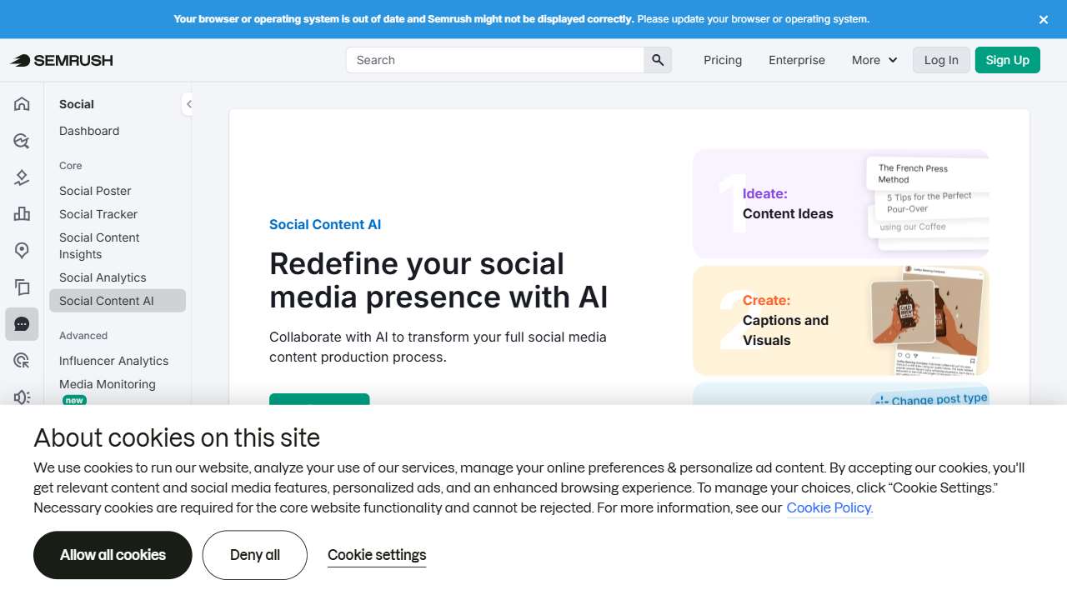This screenshot has width=1067, height=600.
Task: Go to the Enterprise menu item
Action: [796, 60]
